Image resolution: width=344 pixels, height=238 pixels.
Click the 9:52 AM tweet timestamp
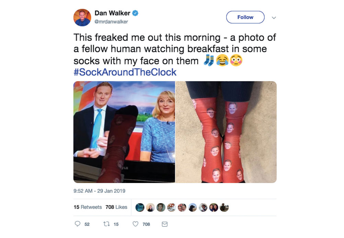click(99, 191)
